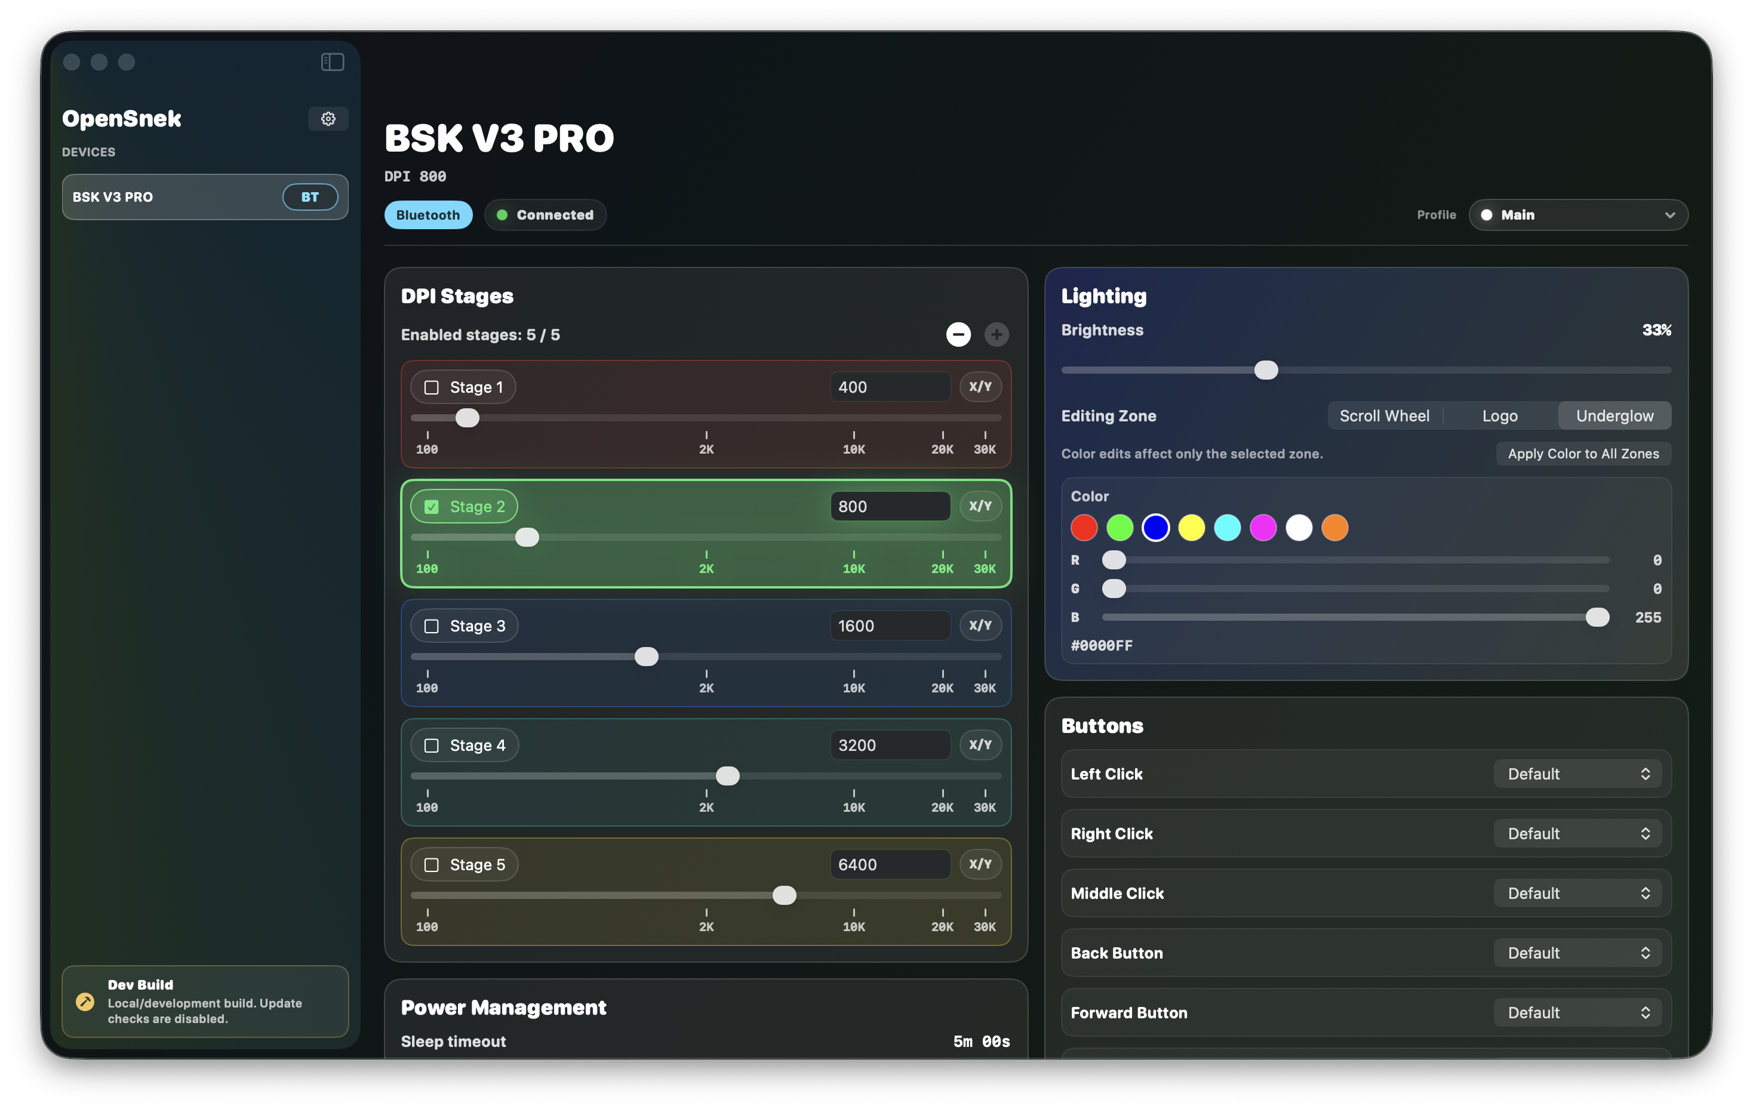The image size is (1753, 1109).
Task: Select the Logo editing zone
Action: (x=1500, y=415)
